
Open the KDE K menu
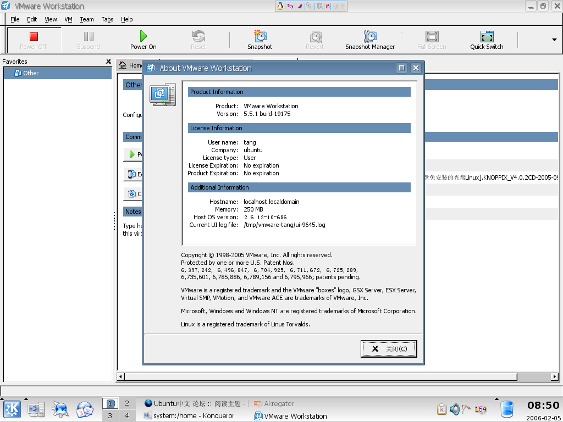tap(12, 409)
